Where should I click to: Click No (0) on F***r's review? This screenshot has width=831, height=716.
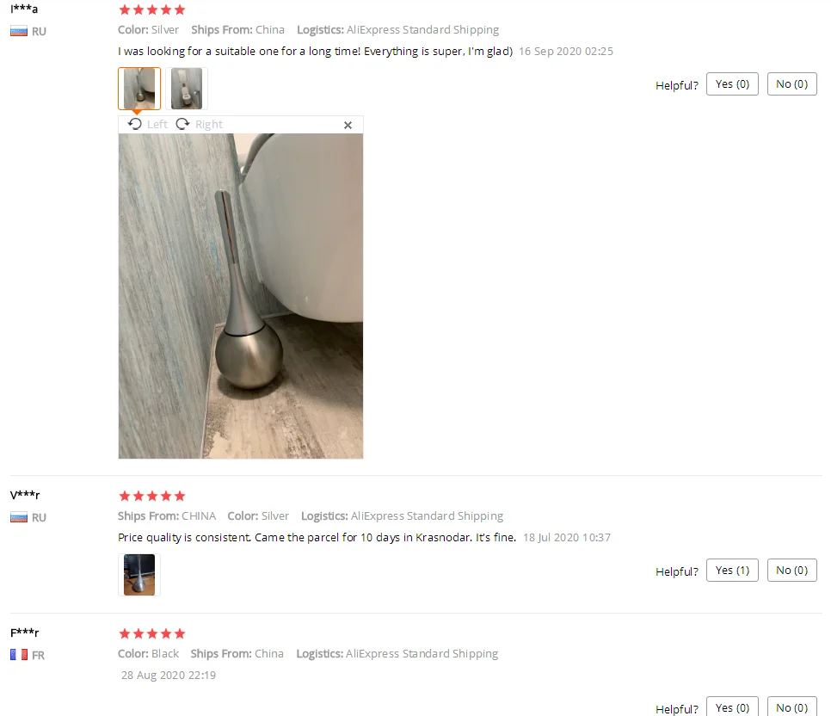791,707
